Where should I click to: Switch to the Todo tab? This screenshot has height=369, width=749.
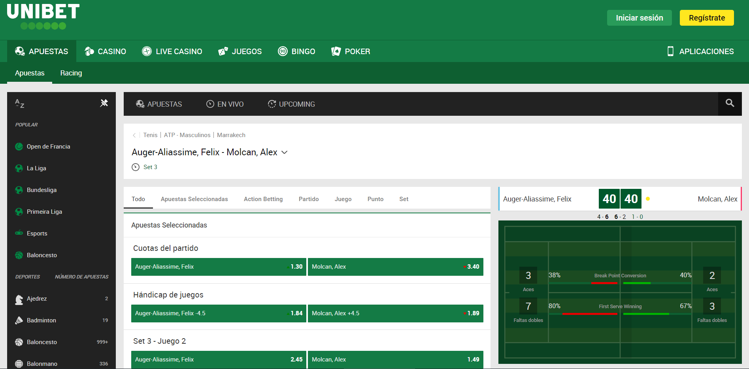[138, 199]
